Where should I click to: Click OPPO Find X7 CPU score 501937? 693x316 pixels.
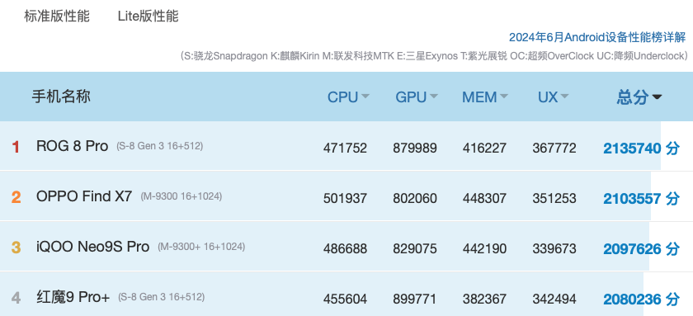coord(345,199)
